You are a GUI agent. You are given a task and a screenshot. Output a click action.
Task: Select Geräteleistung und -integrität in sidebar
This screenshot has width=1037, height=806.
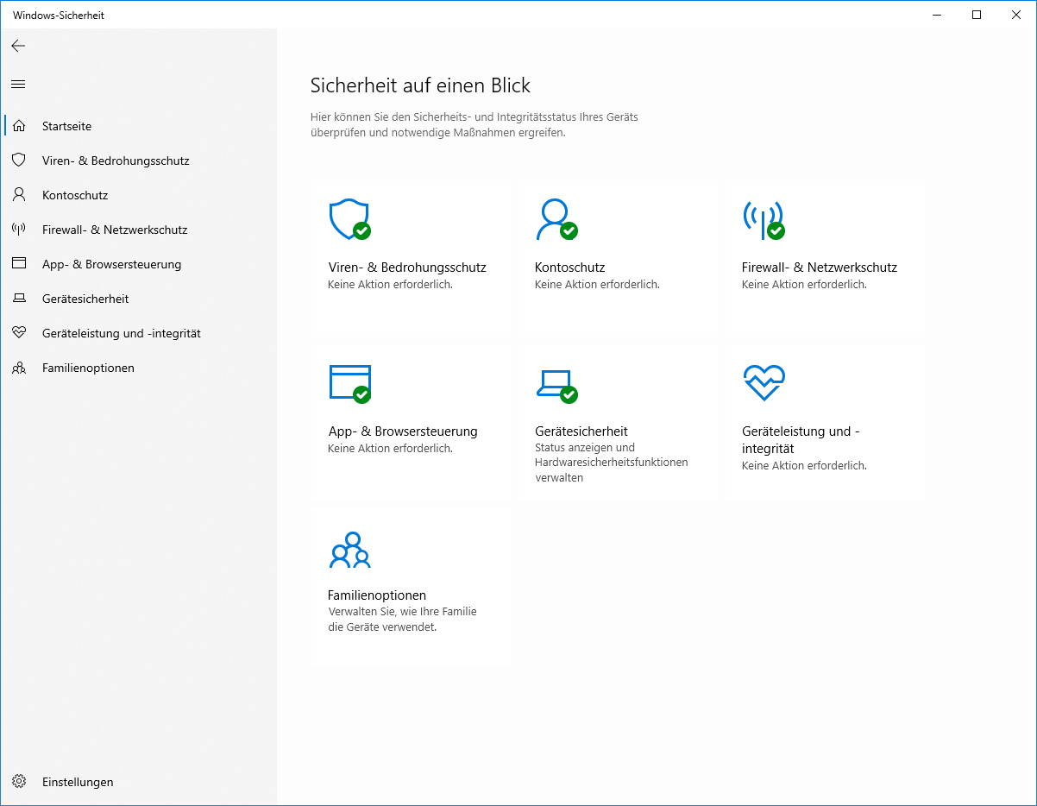(139, 333)
